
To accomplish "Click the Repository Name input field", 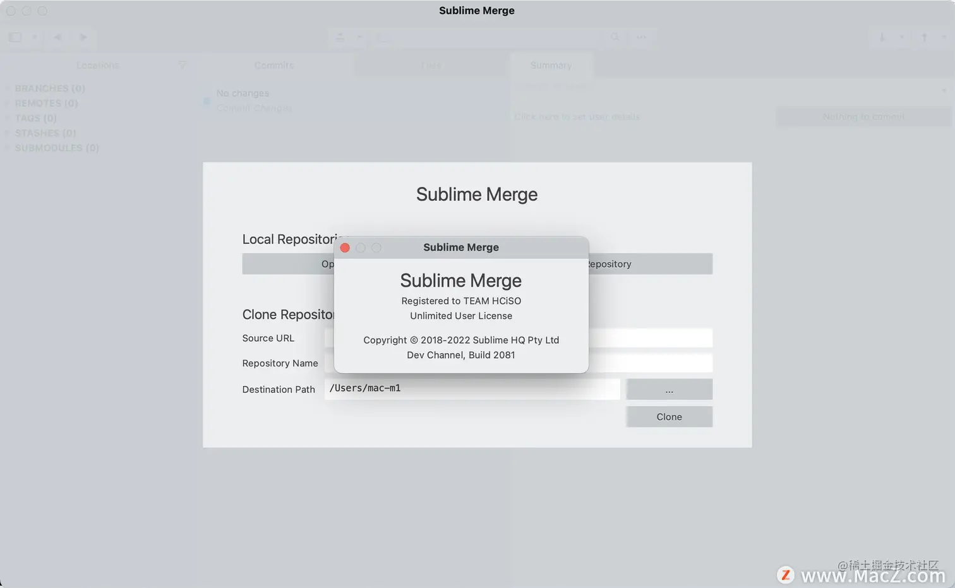I will (x=519, y=363).
